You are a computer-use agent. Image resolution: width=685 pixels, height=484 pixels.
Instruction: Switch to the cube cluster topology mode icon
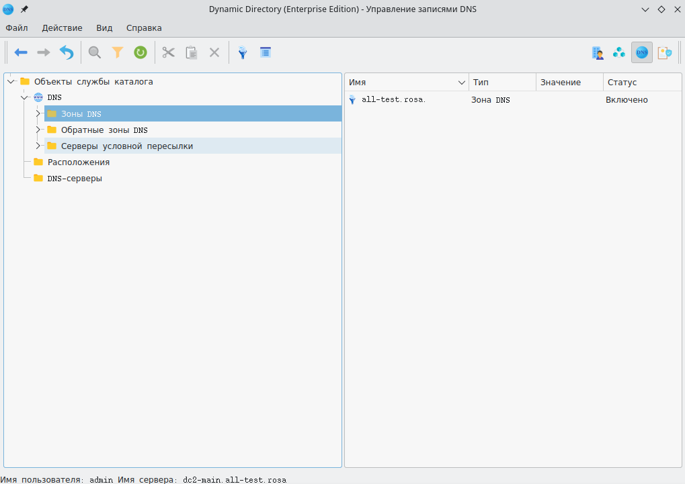click(619, 52)
